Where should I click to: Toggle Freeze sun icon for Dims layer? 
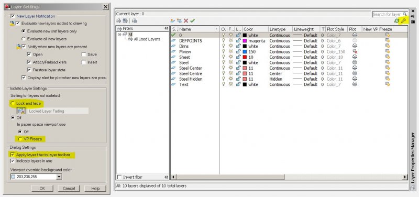coord(231,46)
